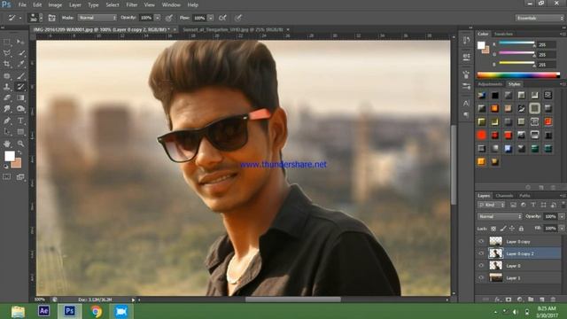567x319 pixels.
Task: Select the Gradient tool
Action: coord(20,98)
